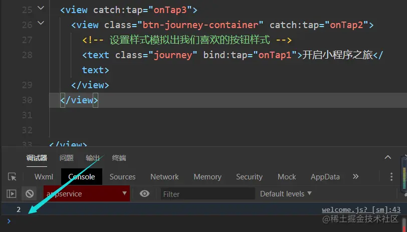
Task: Open the Sources tab
Action: [122, 177]
